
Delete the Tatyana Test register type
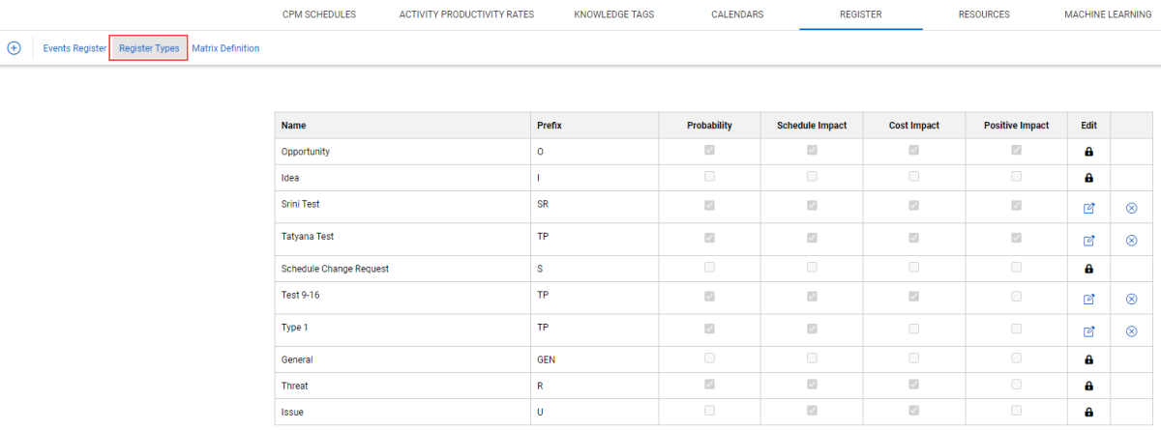pyautogui.click(x=1131, y=241)
